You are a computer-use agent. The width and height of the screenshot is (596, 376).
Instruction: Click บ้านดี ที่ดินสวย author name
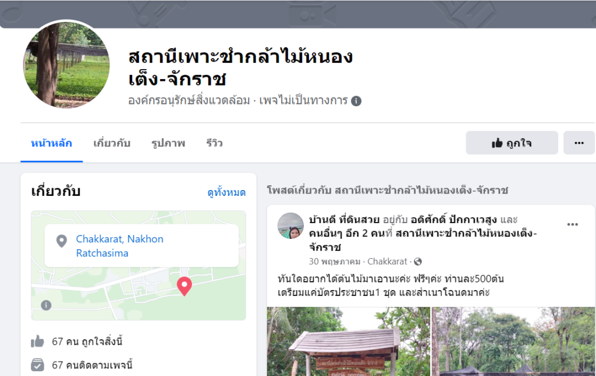tap(344, 220)
